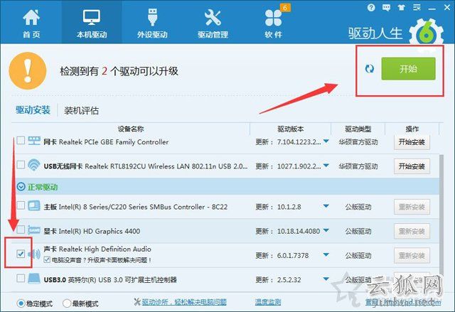
Task: Open the 外设驱动 tab
Action: coord(152,23)
